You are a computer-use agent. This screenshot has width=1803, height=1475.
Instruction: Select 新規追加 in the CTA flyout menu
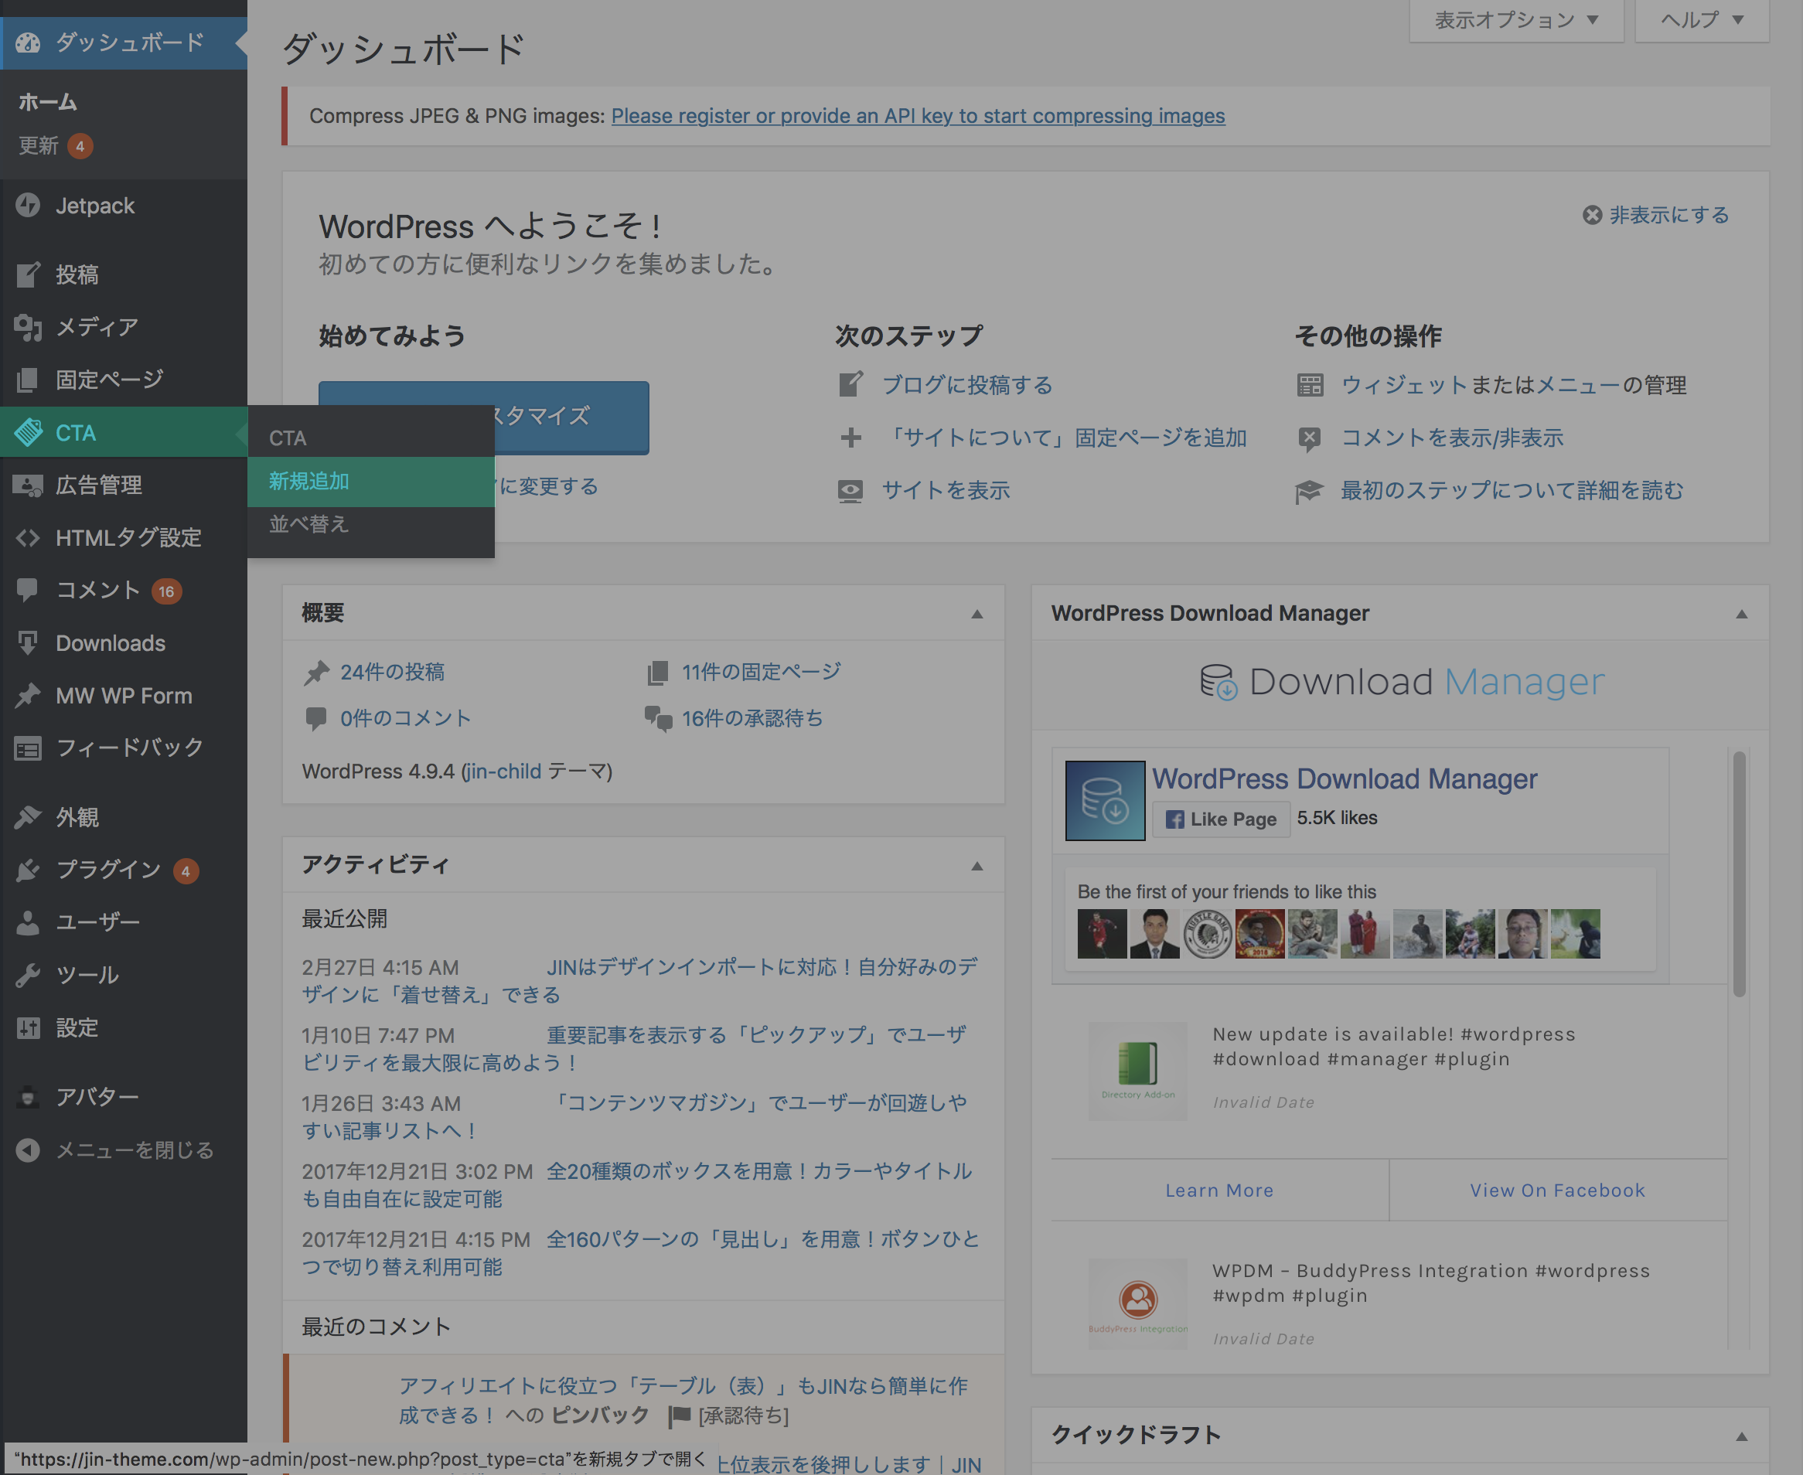point(371,482)
